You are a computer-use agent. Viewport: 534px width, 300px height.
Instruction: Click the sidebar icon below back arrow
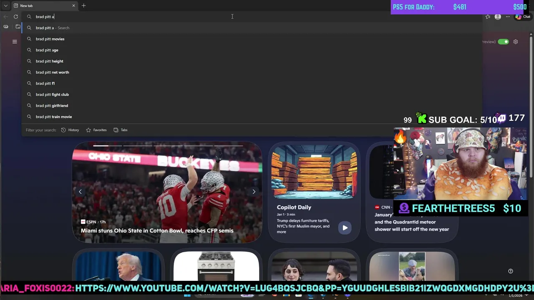tap(6, 27)
